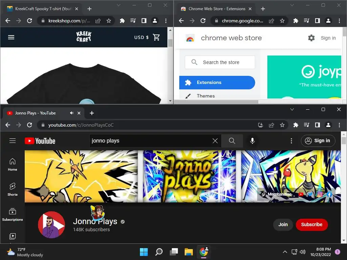
Task: Click YouTube search magnifier button
Action: point(232,141)
